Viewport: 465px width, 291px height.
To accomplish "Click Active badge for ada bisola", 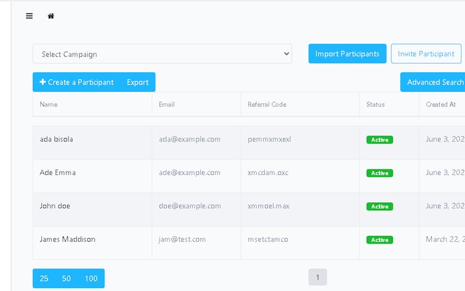I will pyautogui.click(x=380, y=140).
